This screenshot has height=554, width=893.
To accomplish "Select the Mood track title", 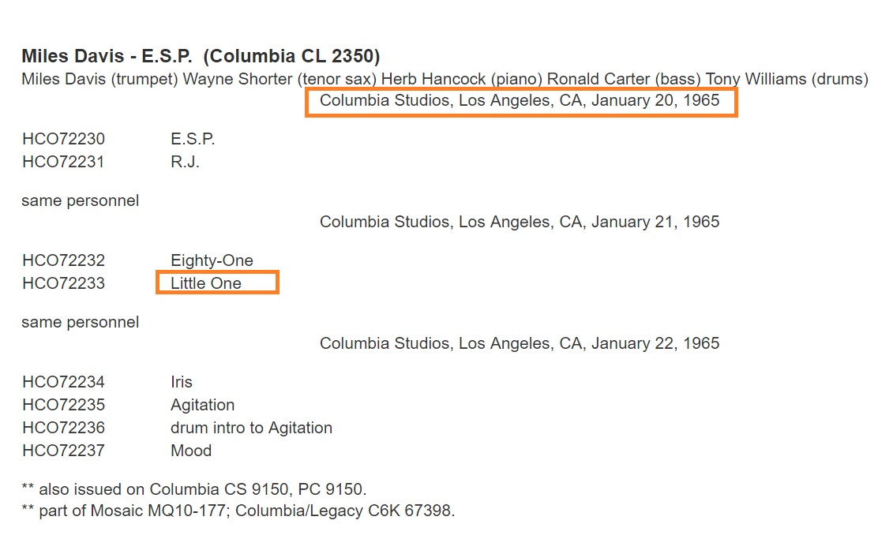I will coord(191,451).
